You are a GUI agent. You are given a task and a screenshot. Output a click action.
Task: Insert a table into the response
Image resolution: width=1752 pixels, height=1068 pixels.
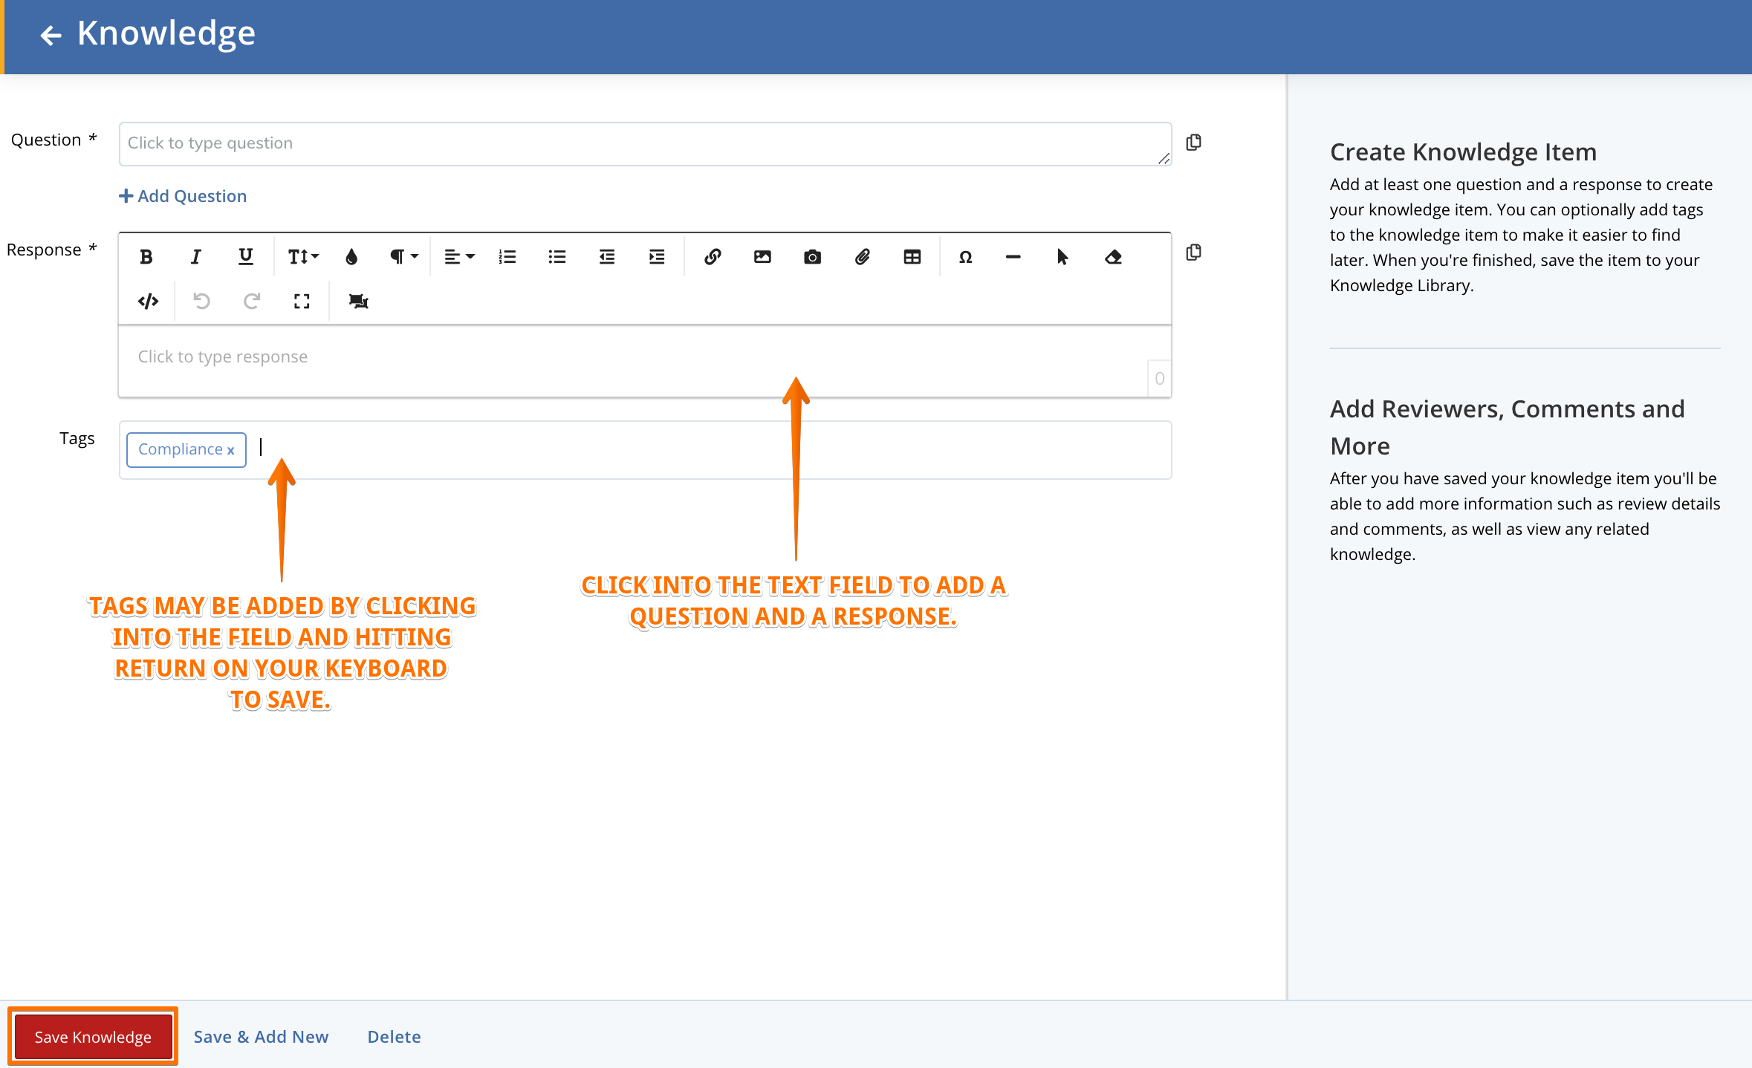(912, 257)
